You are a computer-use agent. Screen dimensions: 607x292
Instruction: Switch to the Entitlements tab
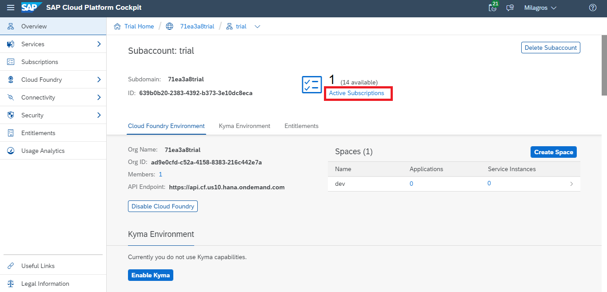point(301,126)
